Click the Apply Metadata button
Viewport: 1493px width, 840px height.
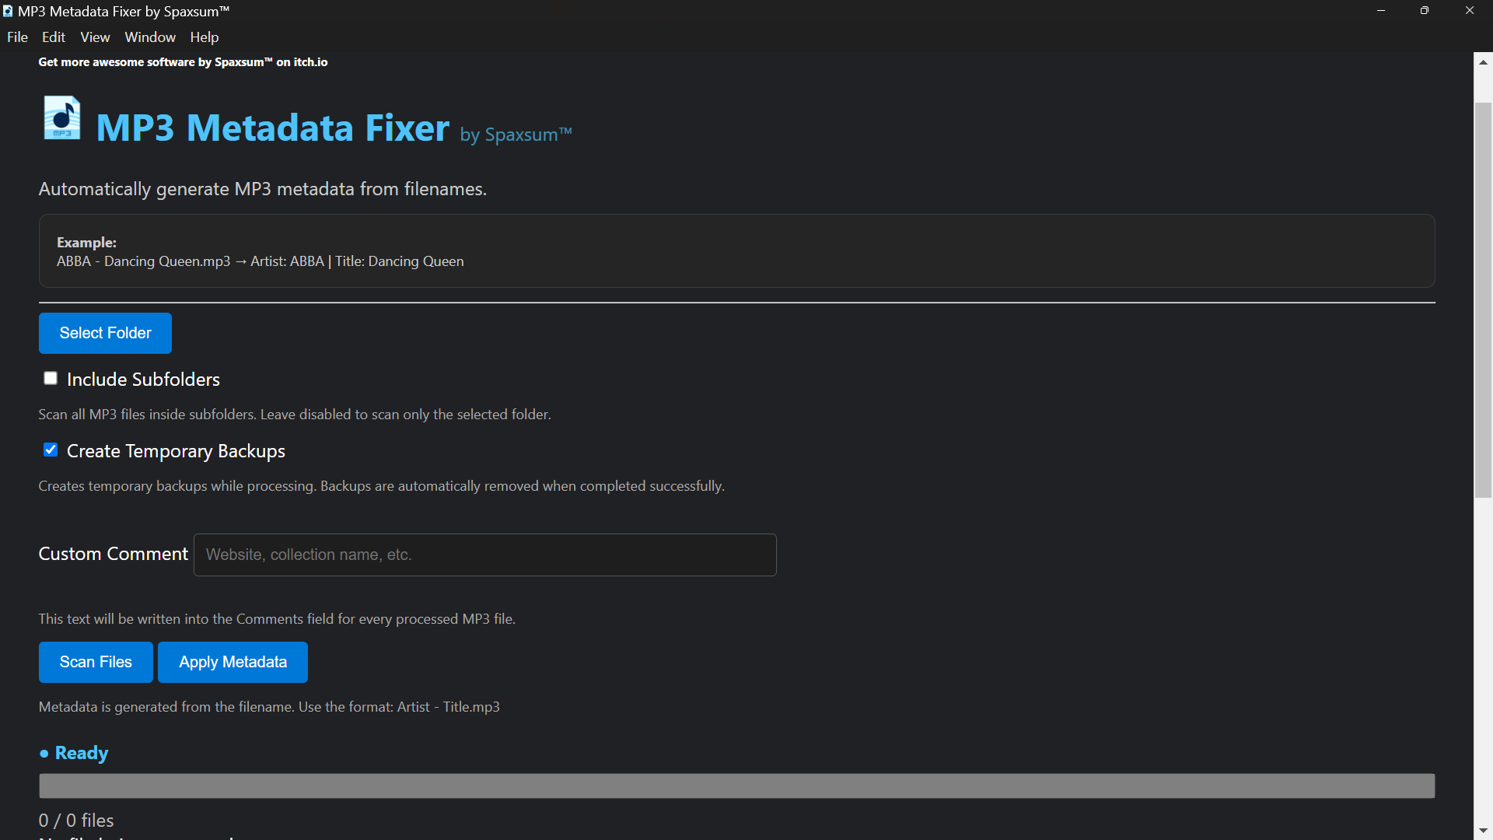point(233,662)
